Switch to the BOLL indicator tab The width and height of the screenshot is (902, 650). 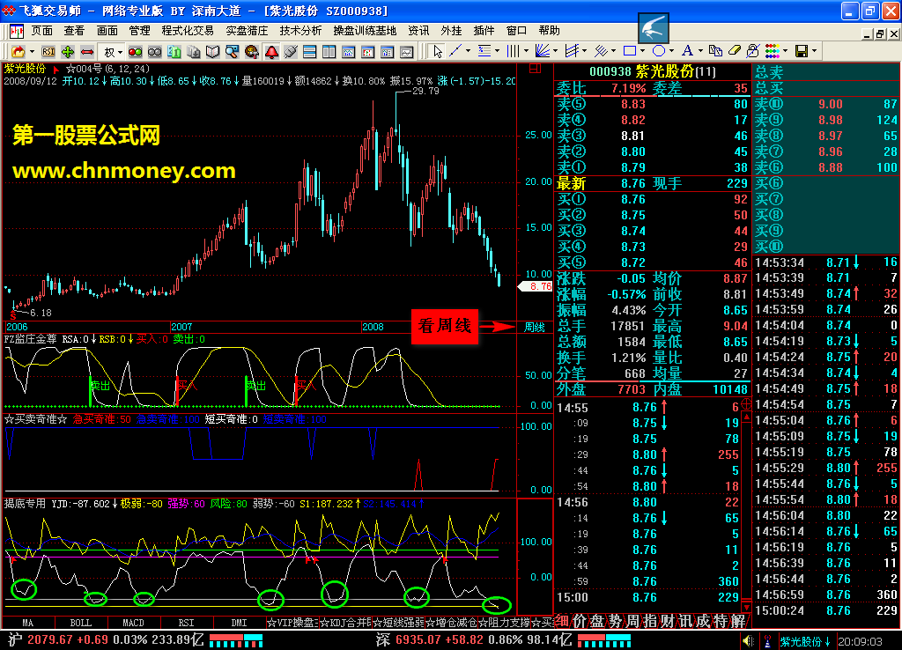(80, 623)
